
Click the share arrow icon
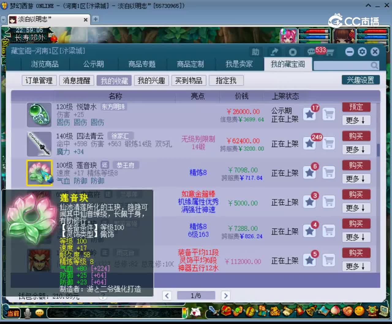(274, 52)
